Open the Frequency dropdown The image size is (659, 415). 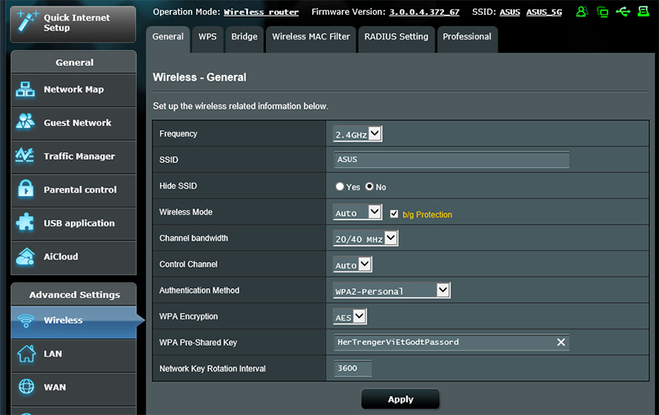pos(358,134)
